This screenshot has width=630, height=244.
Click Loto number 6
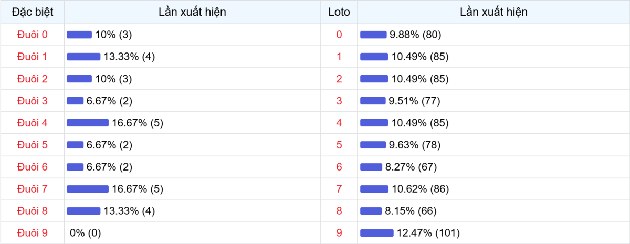[x=339, y=167]
